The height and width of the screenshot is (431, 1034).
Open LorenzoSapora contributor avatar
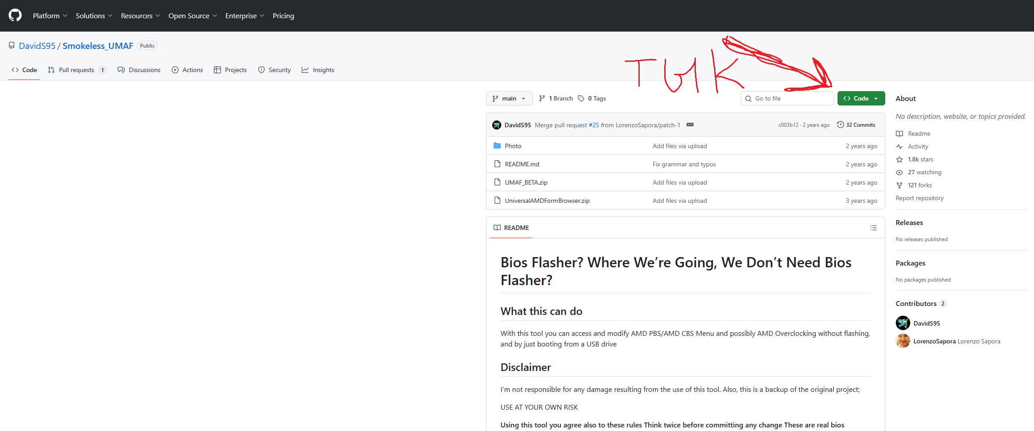(903, 341)
